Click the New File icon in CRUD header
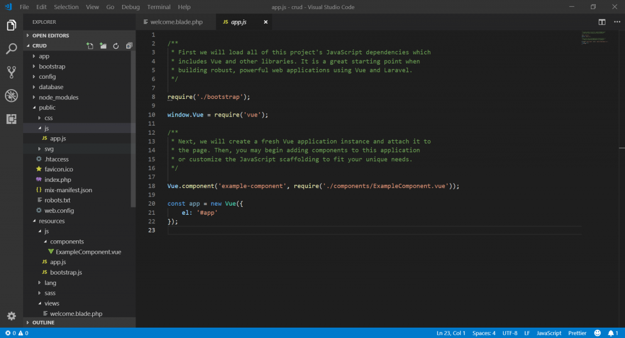Screen dimensions: 625x338 coord(90,46)
